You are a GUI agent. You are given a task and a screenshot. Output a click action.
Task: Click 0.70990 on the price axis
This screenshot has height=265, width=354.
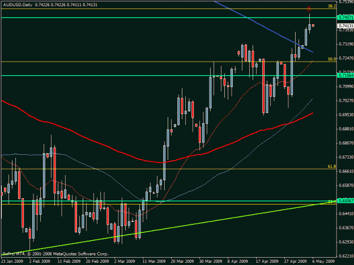coord(346,86)
